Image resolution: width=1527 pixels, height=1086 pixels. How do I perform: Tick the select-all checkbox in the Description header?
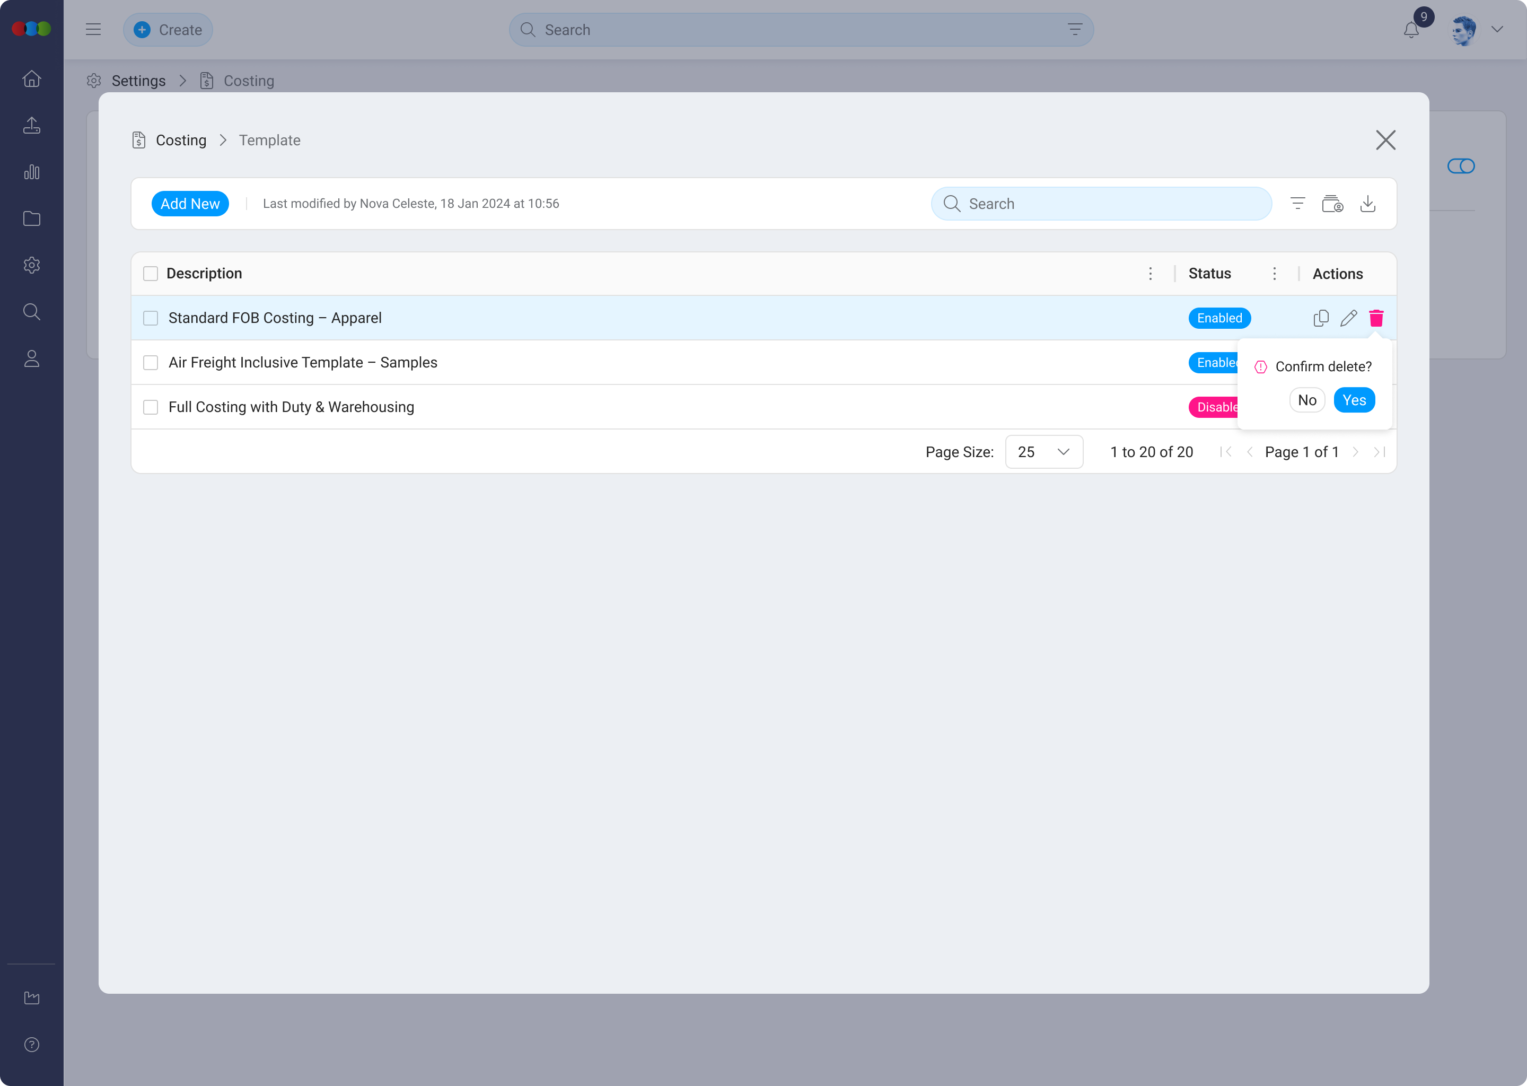click(151, 274)
